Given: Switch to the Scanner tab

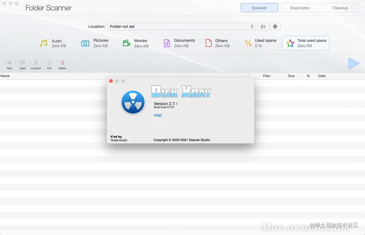Looking at the screenshot, I should [259, 8].
